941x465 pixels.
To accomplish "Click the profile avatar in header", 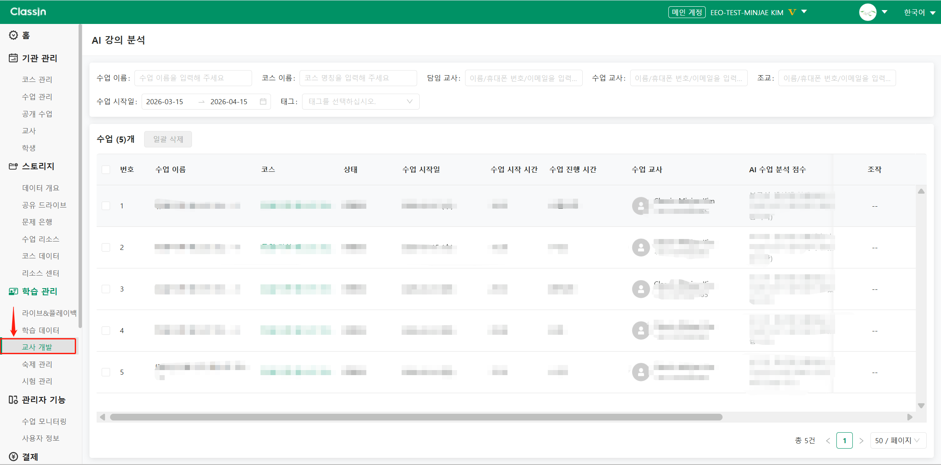I will tap(868, 12).
